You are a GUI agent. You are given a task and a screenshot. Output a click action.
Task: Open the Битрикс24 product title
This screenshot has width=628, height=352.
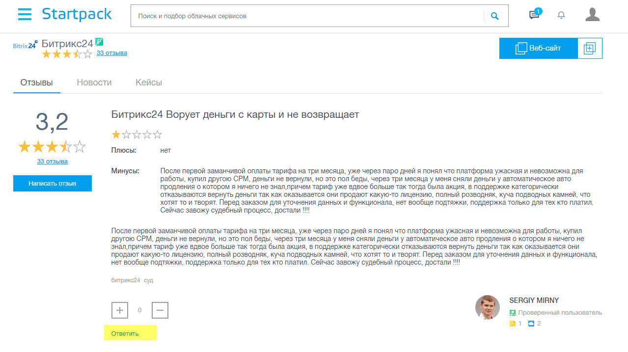pos(67,43)
